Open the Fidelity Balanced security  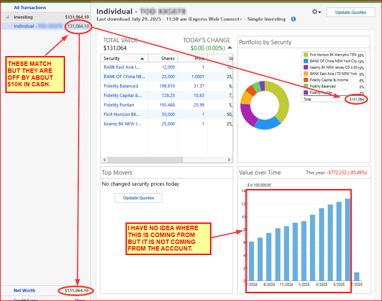(121, 86)
